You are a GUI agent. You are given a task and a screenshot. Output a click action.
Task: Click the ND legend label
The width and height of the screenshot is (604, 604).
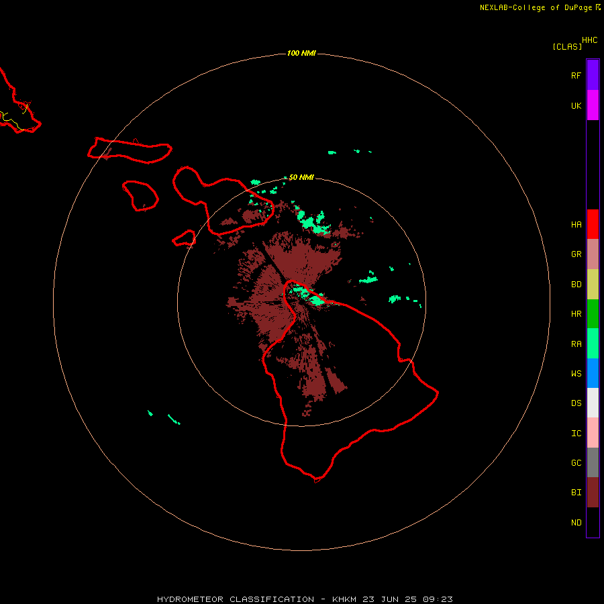(576, 523)
